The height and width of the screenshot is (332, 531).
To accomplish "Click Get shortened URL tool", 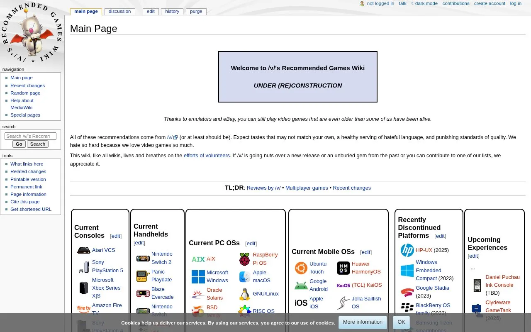I will (x=31, y=209).
